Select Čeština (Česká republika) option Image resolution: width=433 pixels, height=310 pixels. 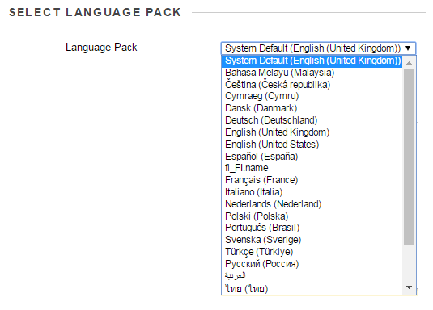[312, 85]
